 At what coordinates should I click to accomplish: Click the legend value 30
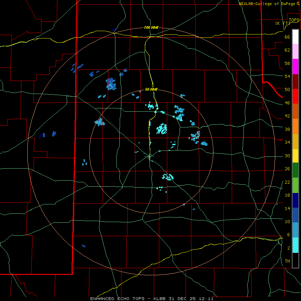287,156
